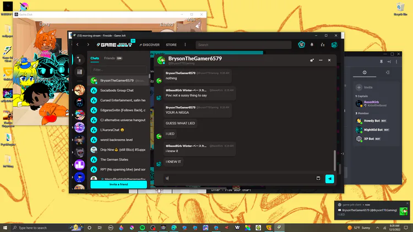
Task: Click the Drip Nine chat avatar
Action: click(x=94, y=150)
